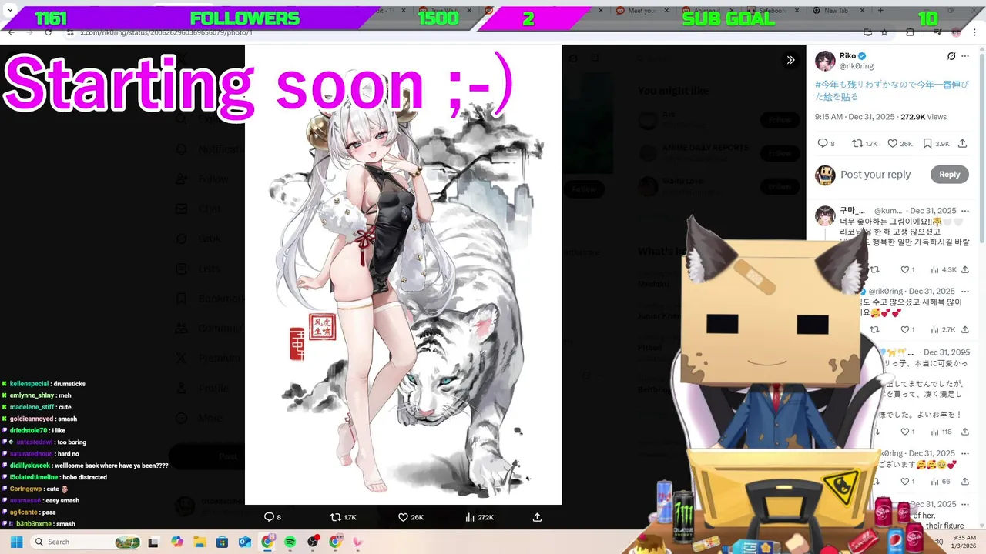Like 쿠마's reply with 1 like
The width and height of the screenshot is (986, 554).
click(x=907, y=269)
